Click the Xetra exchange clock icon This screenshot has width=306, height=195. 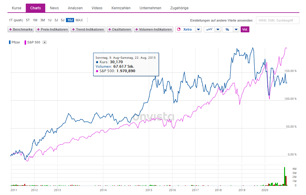point(179,29)
